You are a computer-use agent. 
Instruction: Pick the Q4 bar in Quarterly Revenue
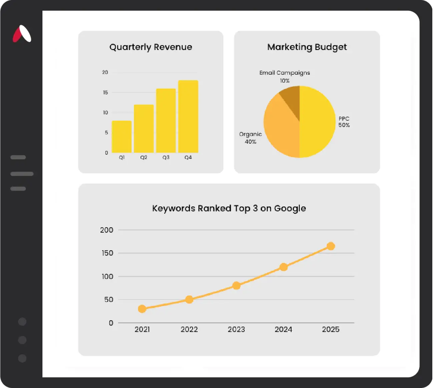point(188,117)
